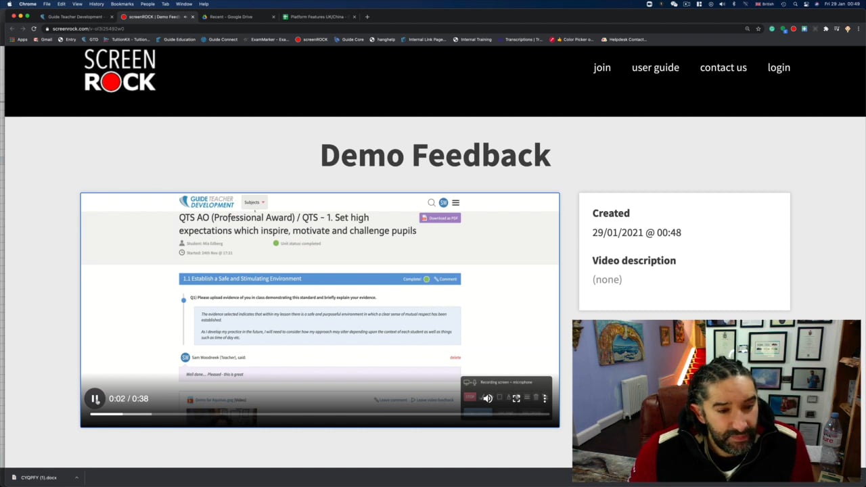Open the Guide Connect bookmark
This screenshot has width=866, height=487.
(219, 39)
